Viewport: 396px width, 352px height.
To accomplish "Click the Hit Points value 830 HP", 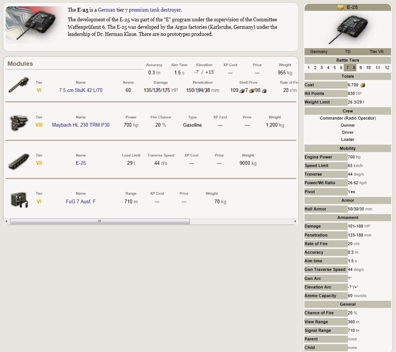I will (x=354, y=94).
